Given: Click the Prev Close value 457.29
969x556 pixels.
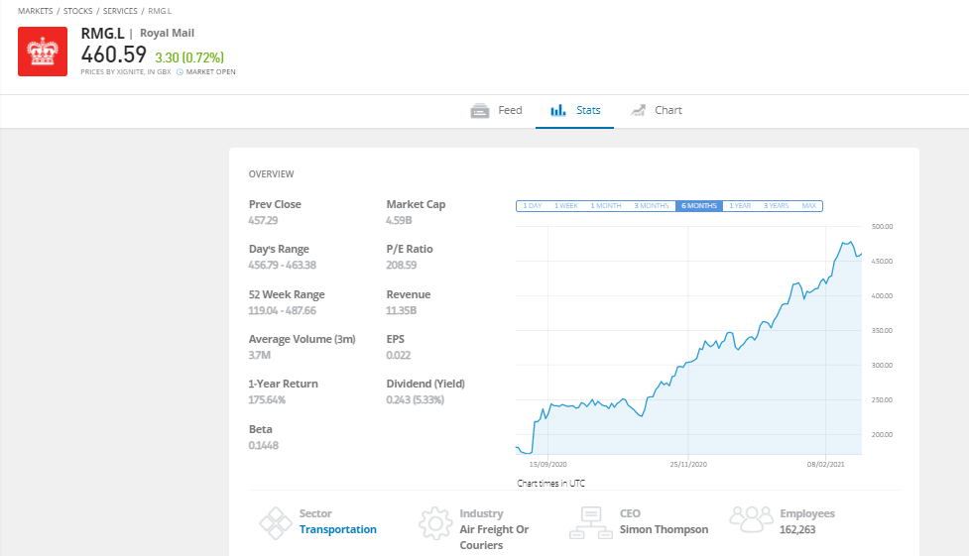Looking at the screenshot, I should [263, 221].
